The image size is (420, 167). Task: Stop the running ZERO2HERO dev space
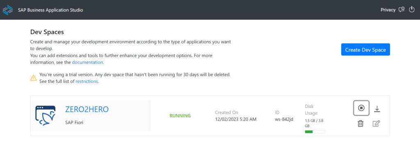tap(361, 108)
